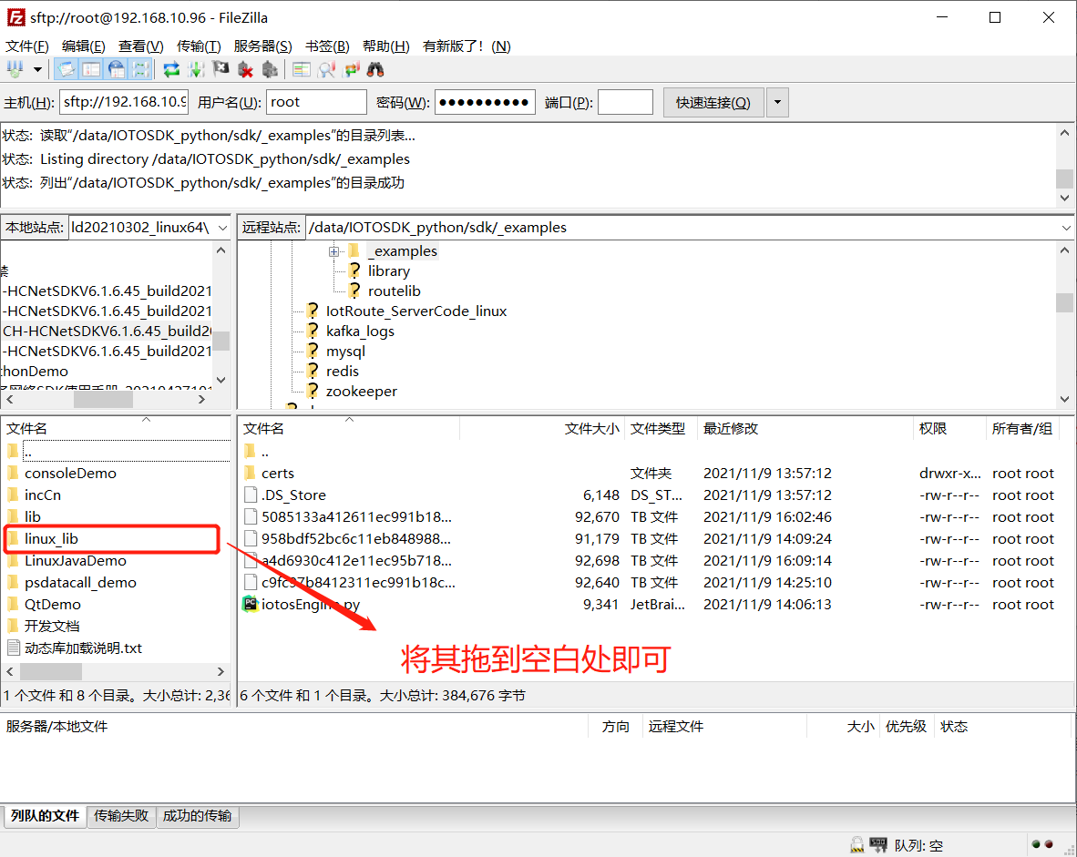Viewport: 1077px width, 857px height.
Task: Click the synchronized browsing icon
Action: (x=351, y=69)
